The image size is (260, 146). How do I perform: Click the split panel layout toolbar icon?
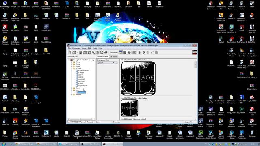tap(134, 52)
